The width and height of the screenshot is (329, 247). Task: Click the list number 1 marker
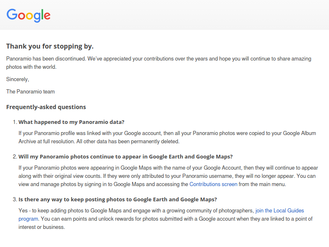15,122
